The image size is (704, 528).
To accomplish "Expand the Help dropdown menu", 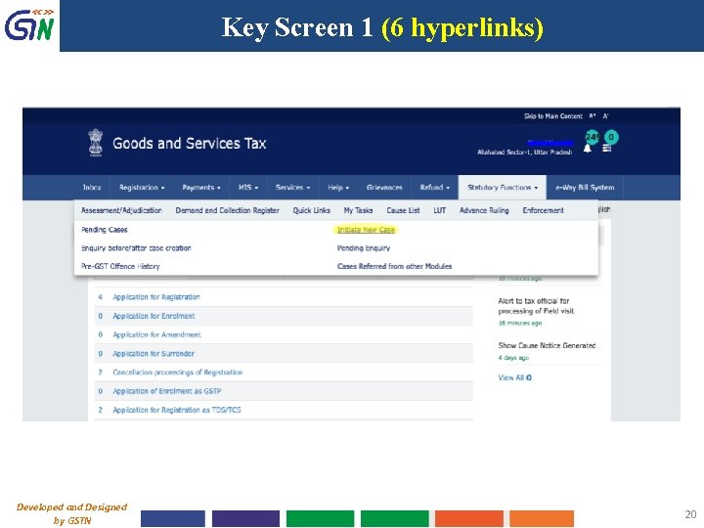I will pyautogui.click(x=338, y=187).
